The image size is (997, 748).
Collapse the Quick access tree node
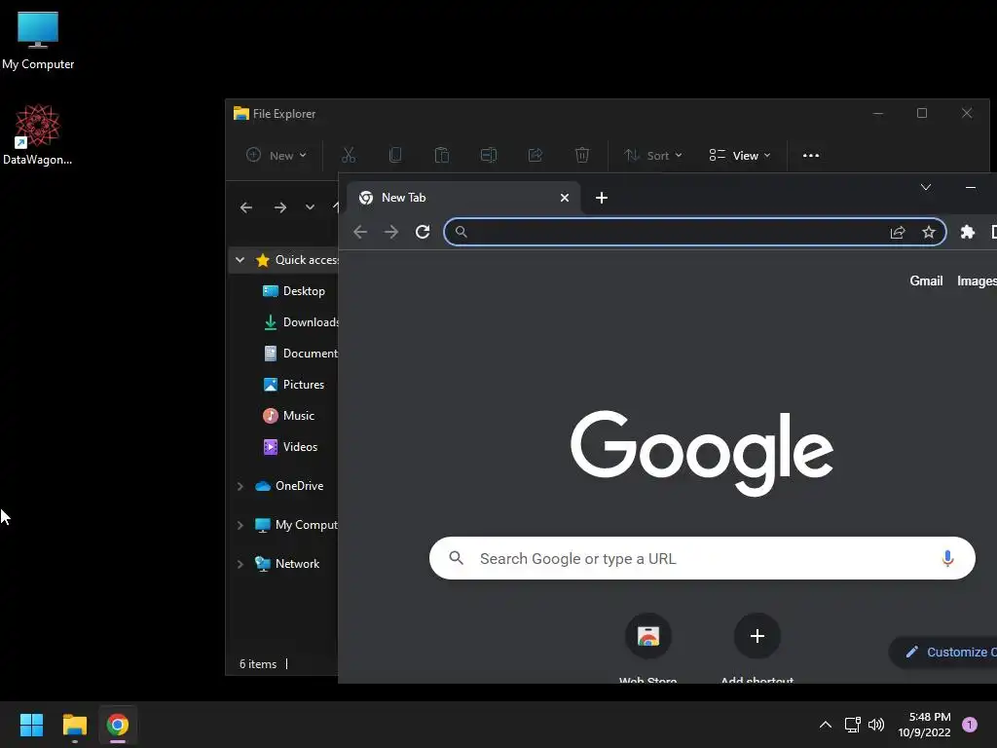click(x=240, y=259)
